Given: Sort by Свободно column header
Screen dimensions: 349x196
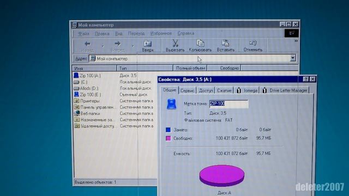Looking at the screenshot, I should [224, 68].
